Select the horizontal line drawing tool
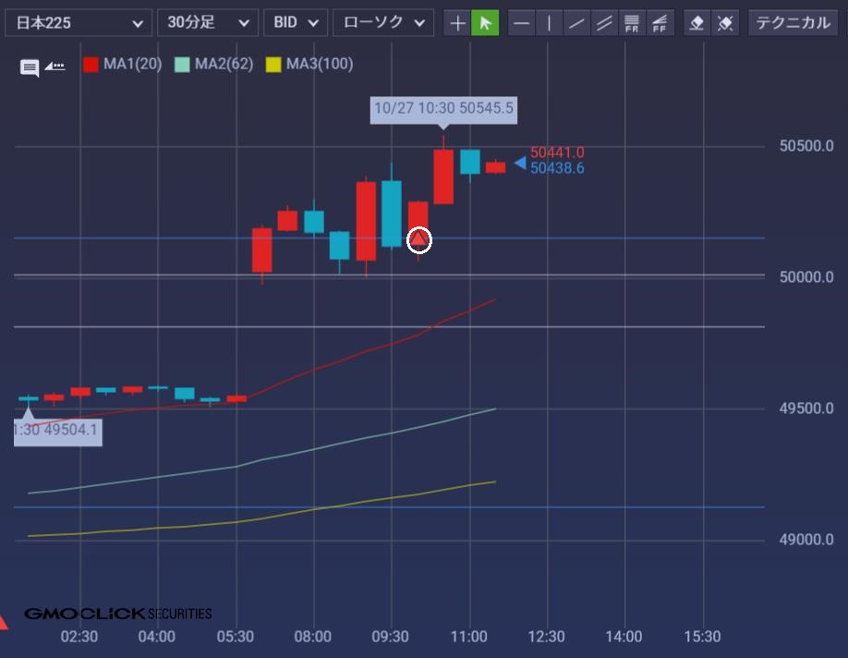 pyautogui.click(x=522, y=23)
